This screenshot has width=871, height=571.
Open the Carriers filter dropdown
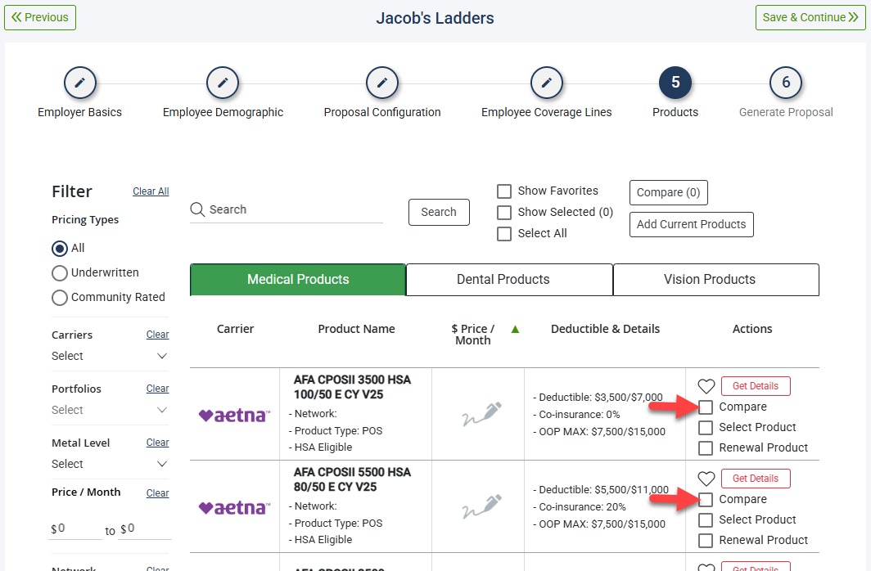tap(110, 356)
